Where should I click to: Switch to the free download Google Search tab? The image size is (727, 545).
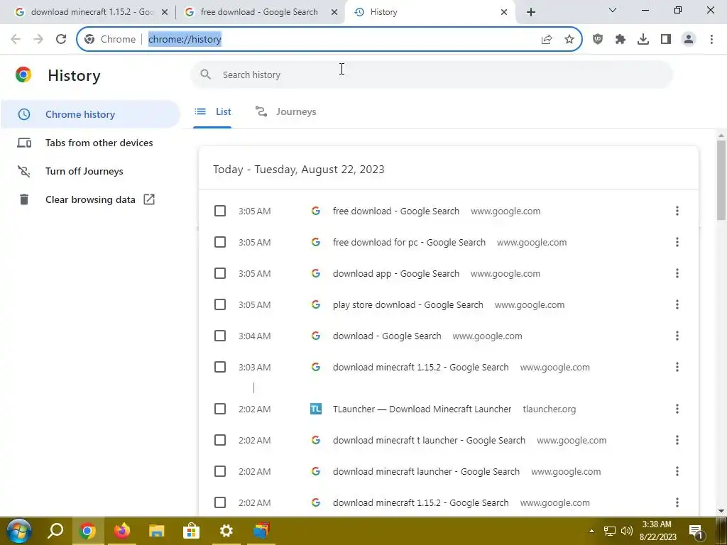click(258, 13)
